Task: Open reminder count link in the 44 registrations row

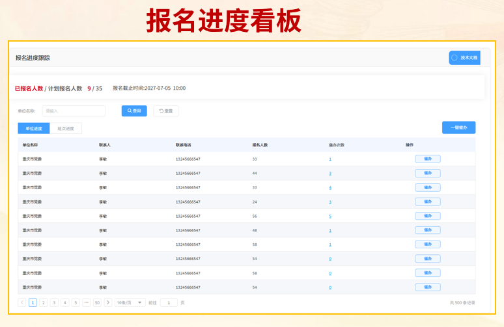Action: click(x=330, y=174)
